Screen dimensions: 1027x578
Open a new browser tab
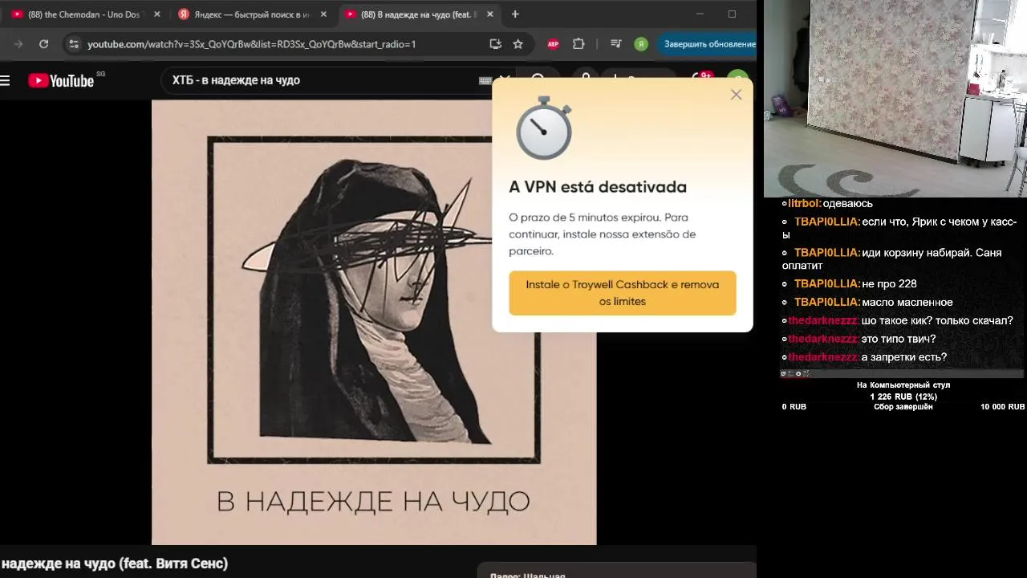pyautogui.click(x=515, y=14)
